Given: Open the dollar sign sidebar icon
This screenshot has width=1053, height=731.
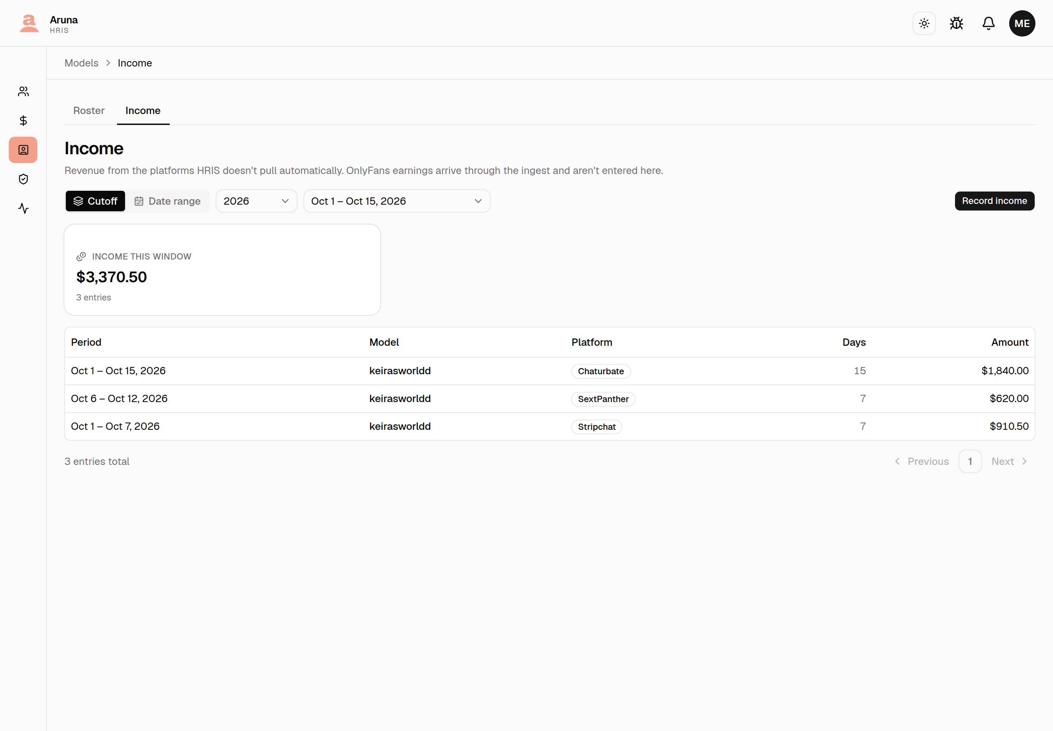Looking at the screenshot, I should tap(23, 121).
